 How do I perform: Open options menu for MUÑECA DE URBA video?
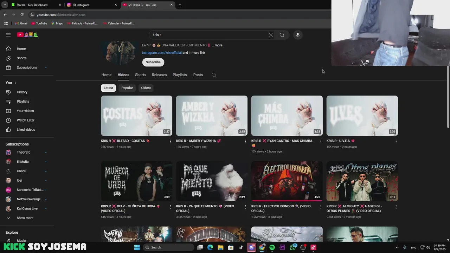click(171, 207)
